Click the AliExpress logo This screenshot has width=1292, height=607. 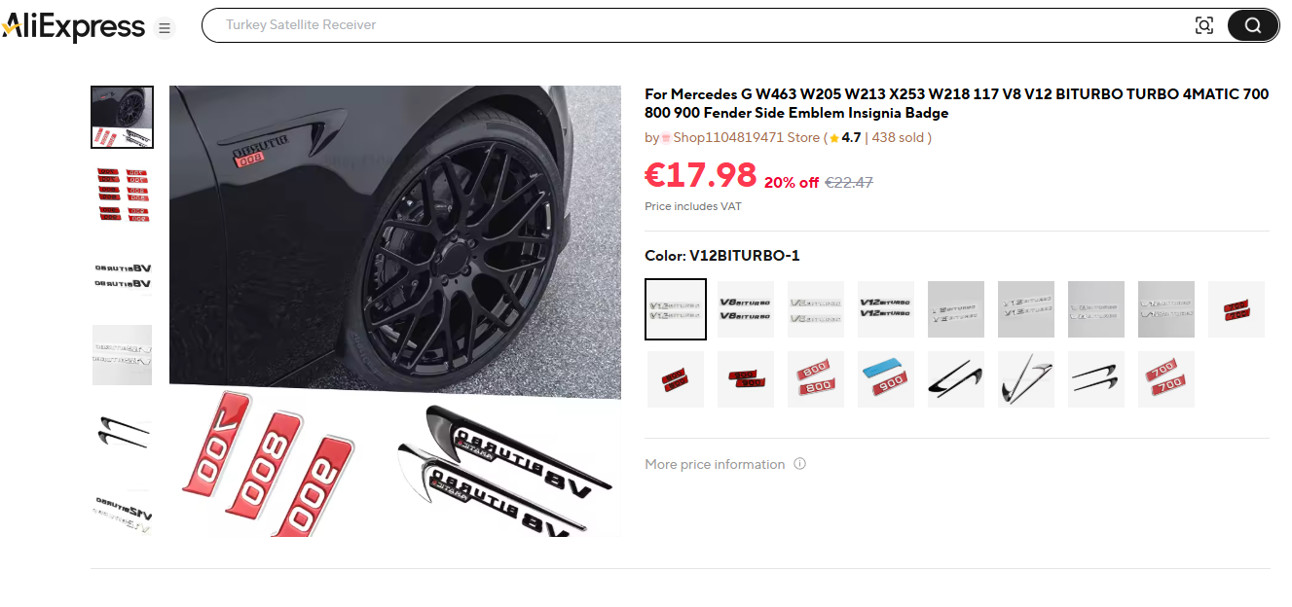click(x=73, y=27)
